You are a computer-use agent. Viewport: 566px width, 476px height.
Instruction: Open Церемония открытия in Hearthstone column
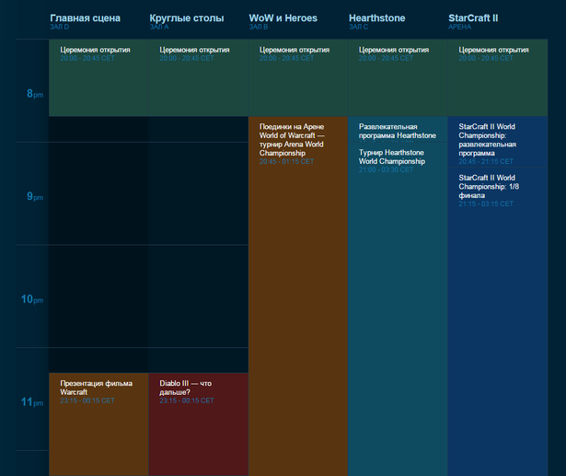(x=398, y=78)
